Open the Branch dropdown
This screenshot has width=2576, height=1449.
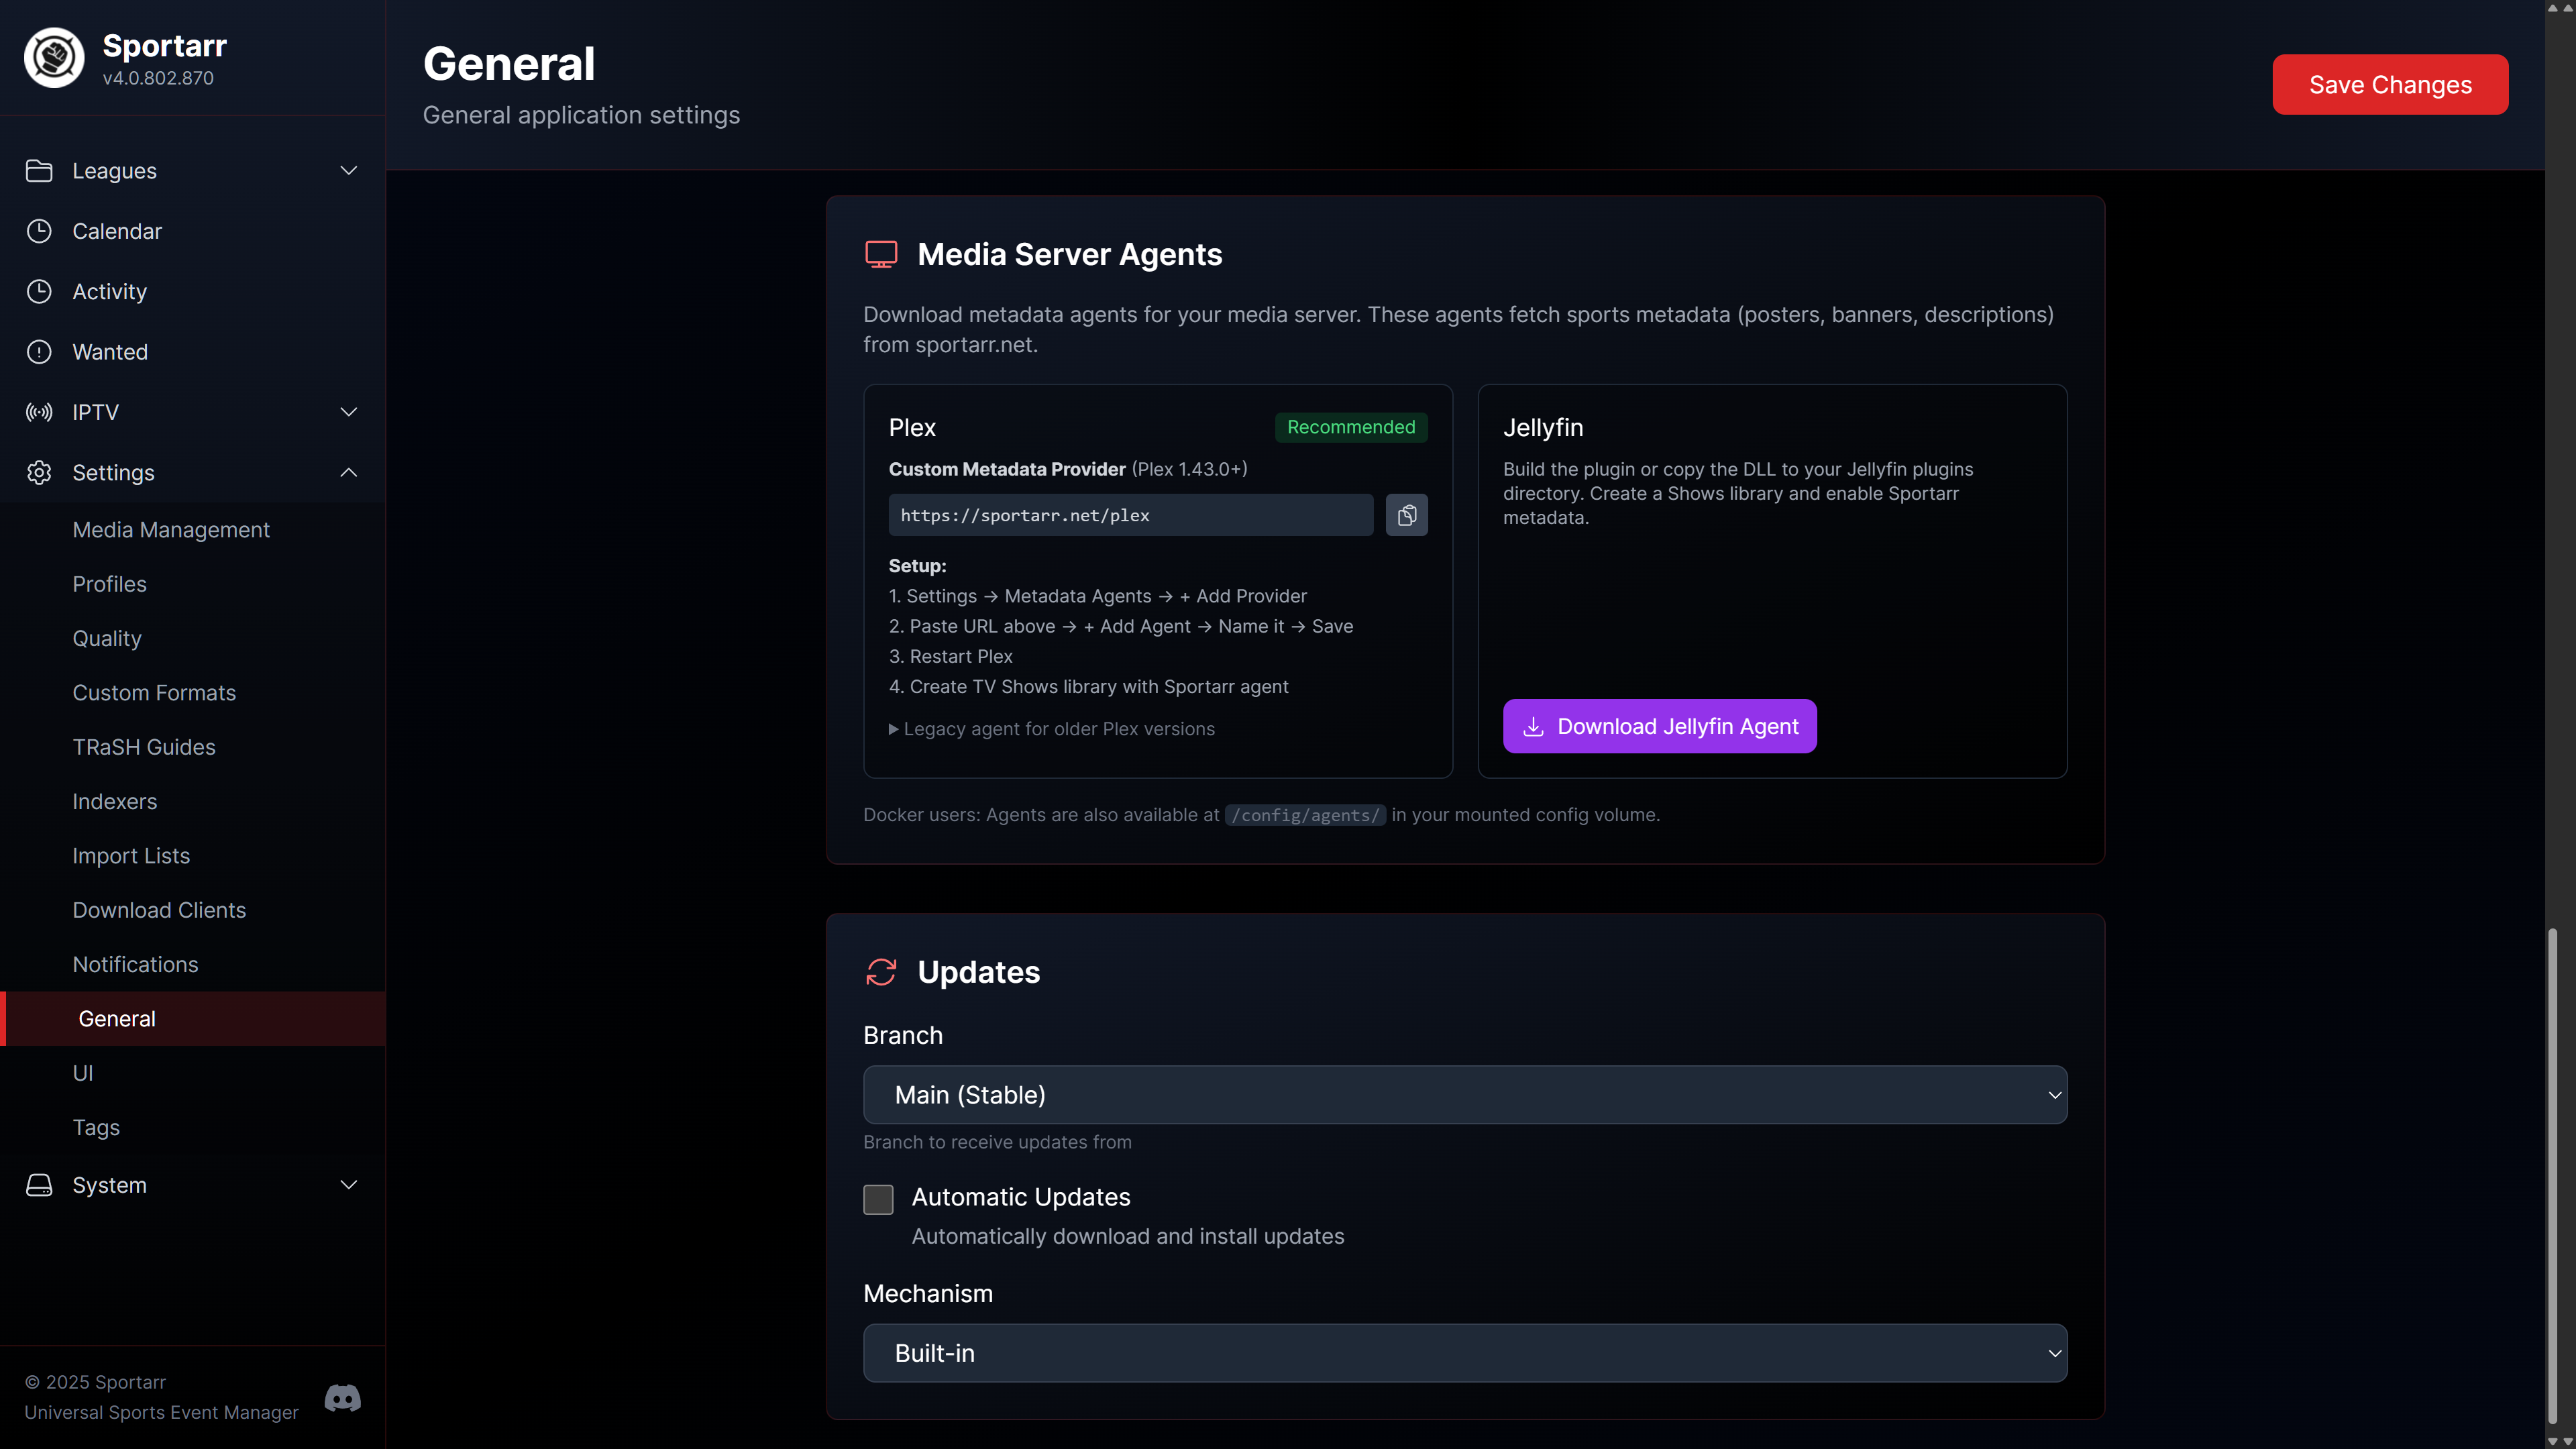coord(1465,1095)
